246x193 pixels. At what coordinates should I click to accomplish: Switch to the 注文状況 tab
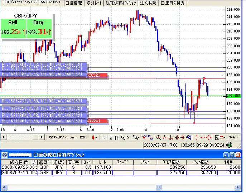click(x=148, y=3)
